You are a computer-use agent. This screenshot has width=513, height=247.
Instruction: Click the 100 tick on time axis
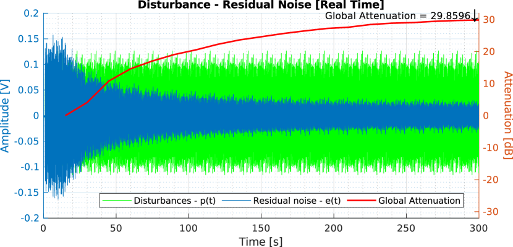pyautogui.click(x=189, y=227)
